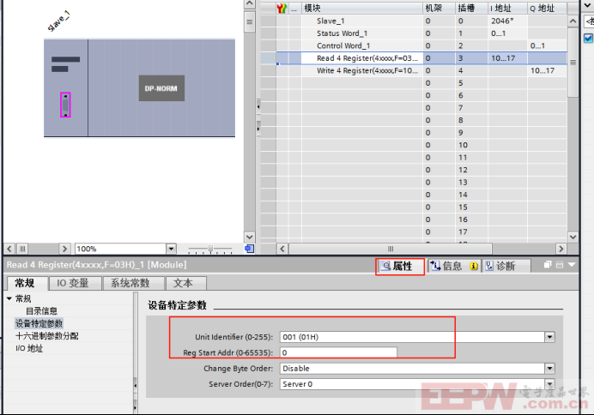This screenshot has width=594, height=415.
Task: Click device view scroll left arrow
Action: pyautogui.click(x=9, y=249)
